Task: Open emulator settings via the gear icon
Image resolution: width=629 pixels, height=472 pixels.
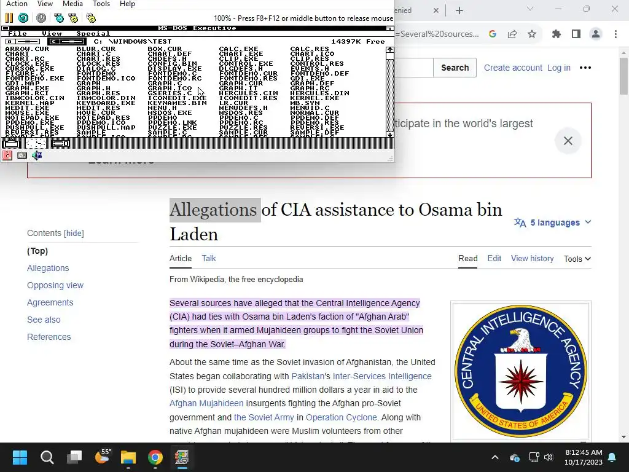Action: click(91, 18)
